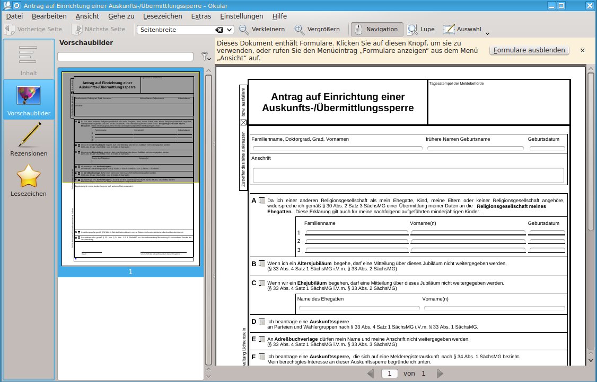
Task: Tick checkbox D for Auskunftssperre
Action: tap(262, 322)
